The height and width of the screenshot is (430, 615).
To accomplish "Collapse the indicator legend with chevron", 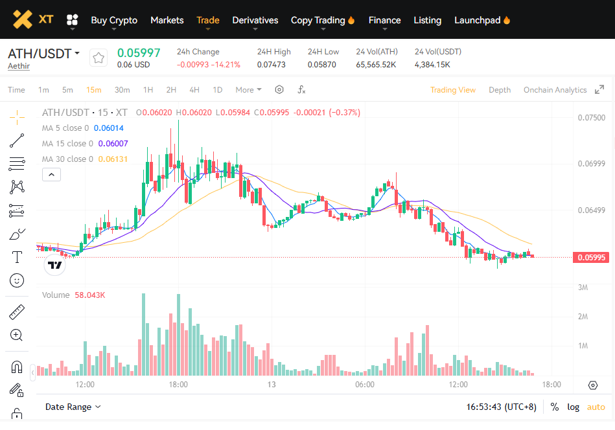I will click(51, 174).
